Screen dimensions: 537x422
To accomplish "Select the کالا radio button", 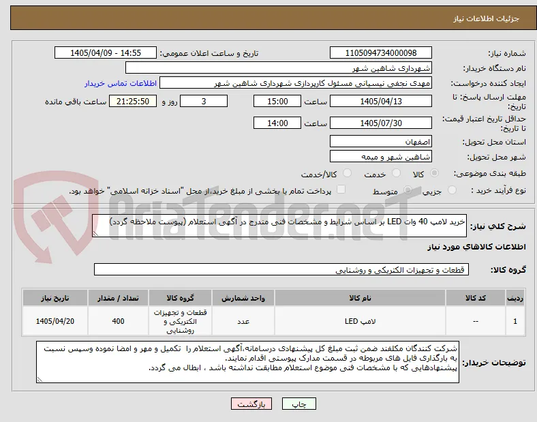I will (434, 173).
